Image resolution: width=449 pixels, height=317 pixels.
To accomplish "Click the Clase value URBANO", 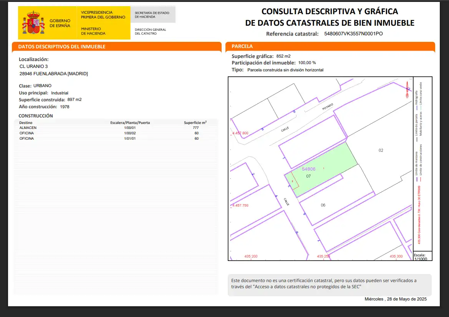I will coord(42,86).
